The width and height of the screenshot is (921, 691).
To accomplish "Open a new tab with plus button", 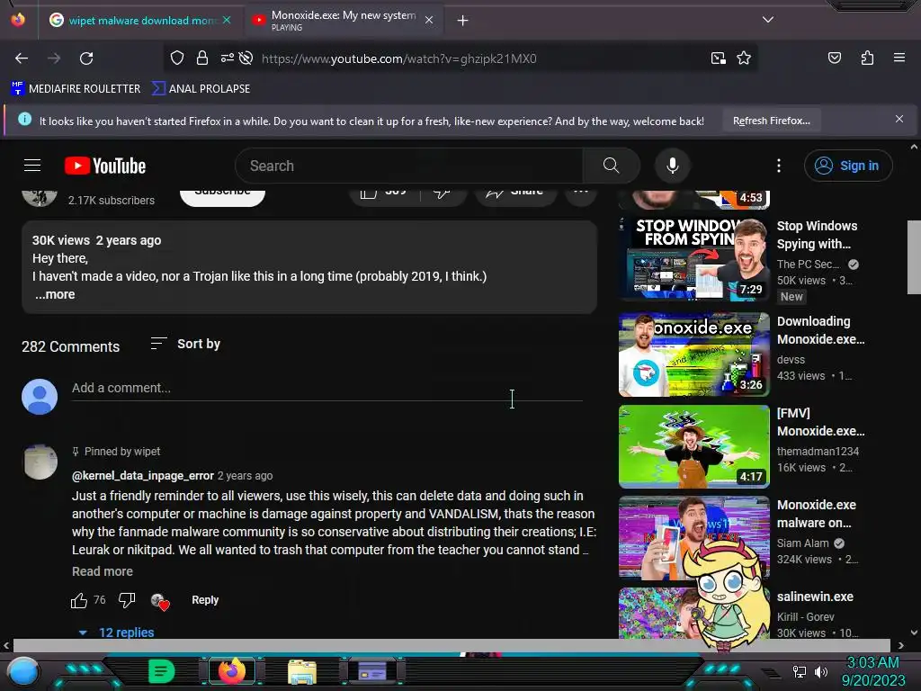I will tap(463, 21).
